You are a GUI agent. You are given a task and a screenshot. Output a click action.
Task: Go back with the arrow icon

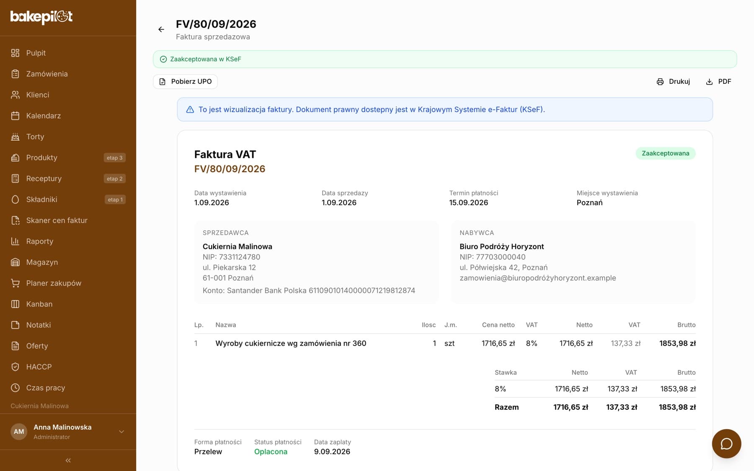coord(161,29)
